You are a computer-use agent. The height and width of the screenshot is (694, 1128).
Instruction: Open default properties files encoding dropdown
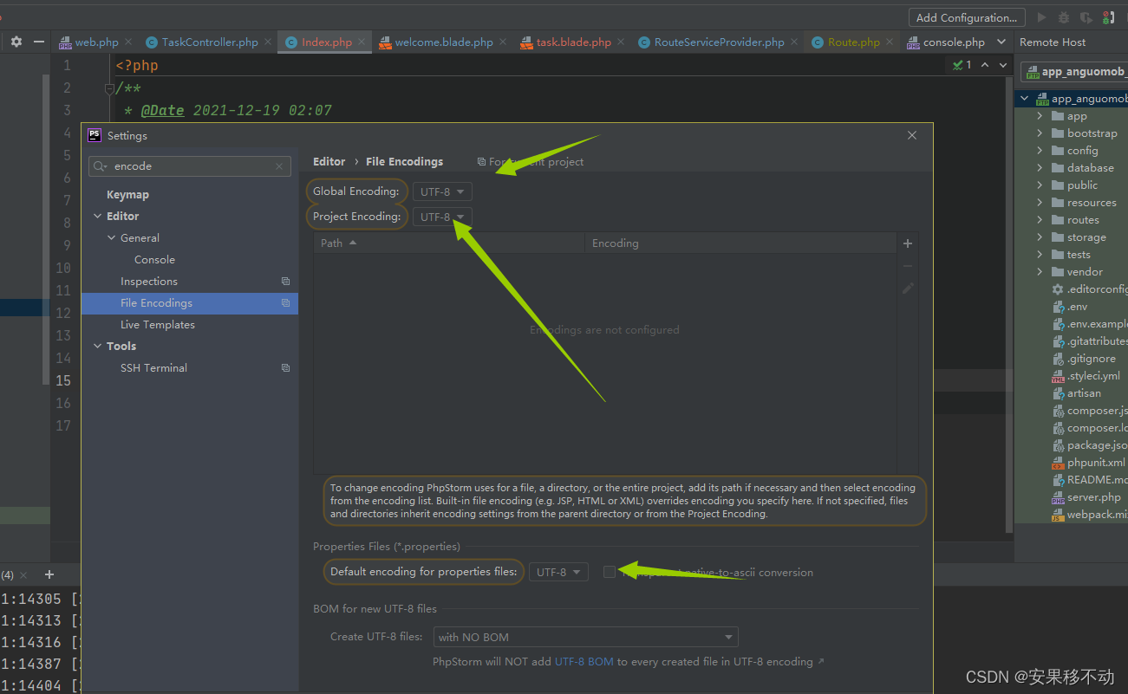[x=558, y=572]
